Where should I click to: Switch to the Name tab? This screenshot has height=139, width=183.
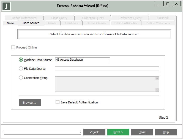11,23
